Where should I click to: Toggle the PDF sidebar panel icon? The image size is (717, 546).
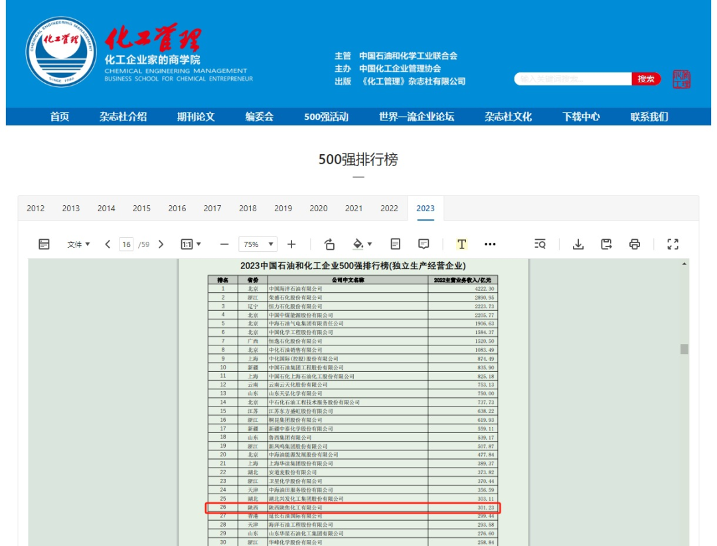[44, 244]
